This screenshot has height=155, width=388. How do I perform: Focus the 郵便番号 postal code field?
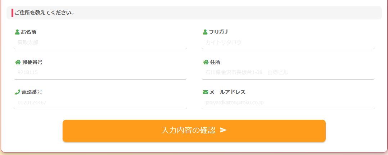click(100, 73)
